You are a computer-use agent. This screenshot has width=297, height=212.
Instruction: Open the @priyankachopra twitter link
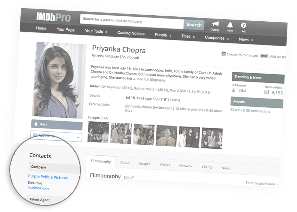(138, 106)
